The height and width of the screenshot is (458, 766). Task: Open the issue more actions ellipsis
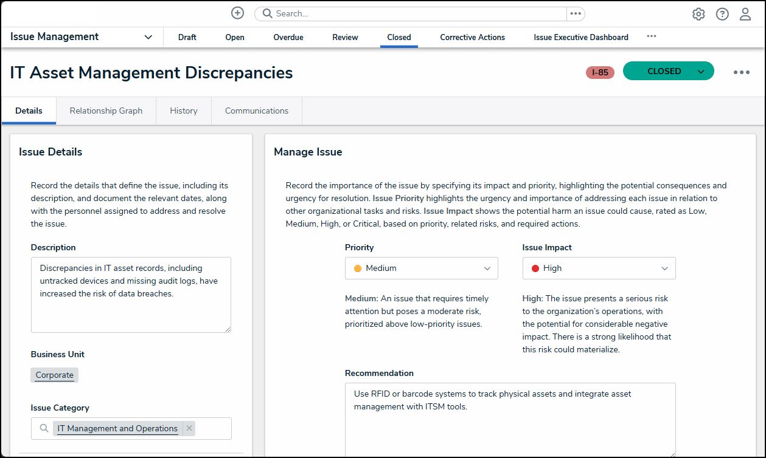[741, 72]
